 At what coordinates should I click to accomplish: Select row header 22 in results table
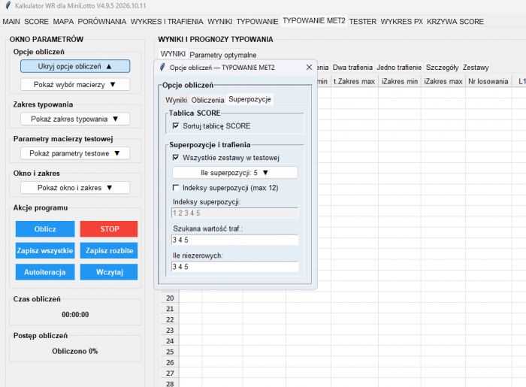click(170, 319)
